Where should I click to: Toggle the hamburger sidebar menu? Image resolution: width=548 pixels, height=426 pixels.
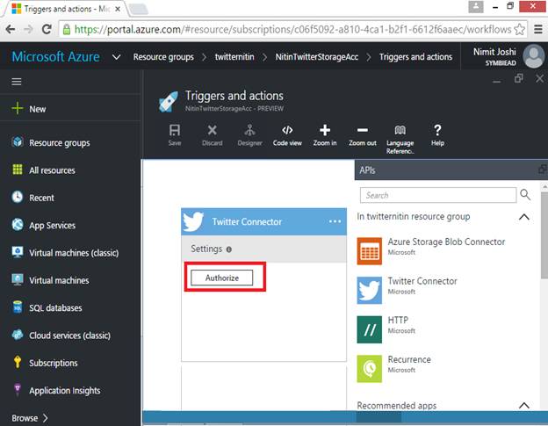(x=17, y=82)
